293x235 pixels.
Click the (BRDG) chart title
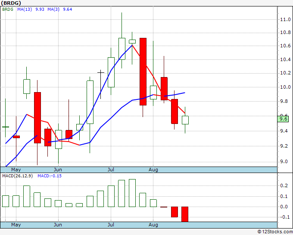(x=11, y=3)
